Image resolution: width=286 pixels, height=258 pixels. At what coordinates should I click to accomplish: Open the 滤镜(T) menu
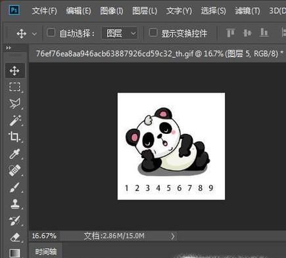click(x=247, y=11)
